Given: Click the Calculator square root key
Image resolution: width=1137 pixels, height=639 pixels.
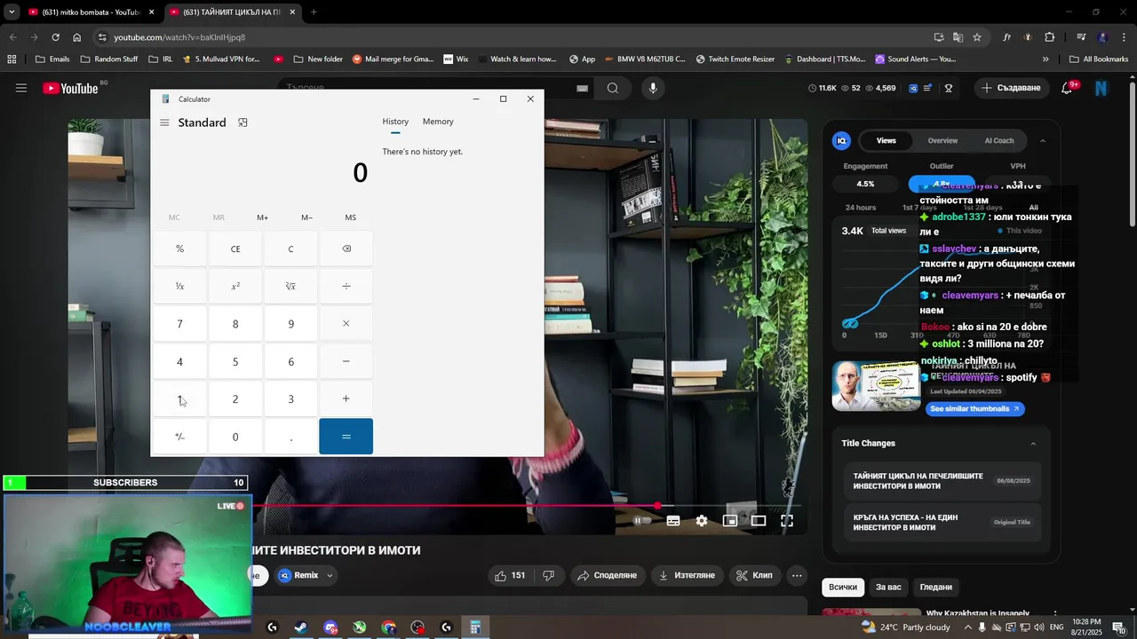Looking at the screenshot, I should point(290,286).
